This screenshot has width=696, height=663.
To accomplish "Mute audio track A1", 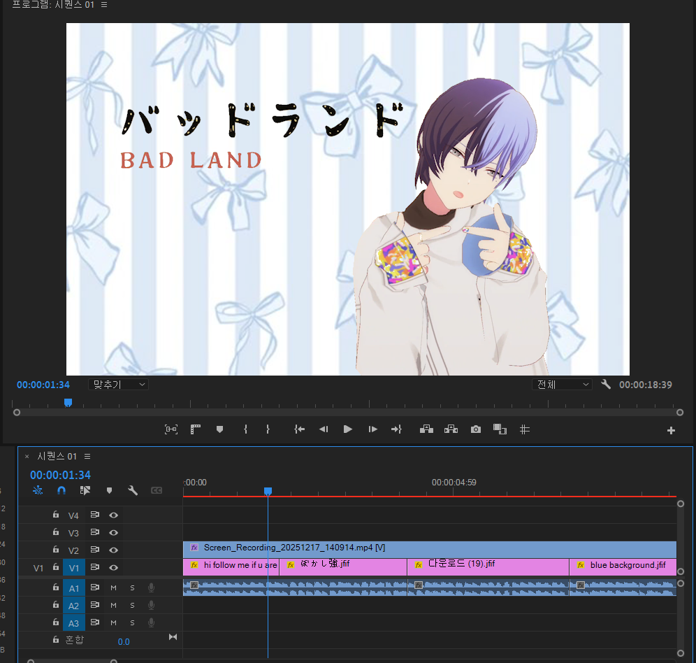I will click(x=113, y=587).
